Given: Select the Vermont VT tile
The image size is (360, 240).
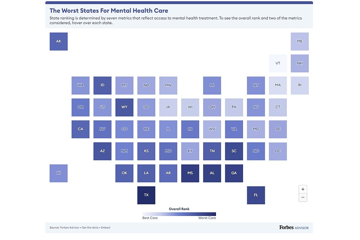Looking at the screenshot, I should click(278, 63).
